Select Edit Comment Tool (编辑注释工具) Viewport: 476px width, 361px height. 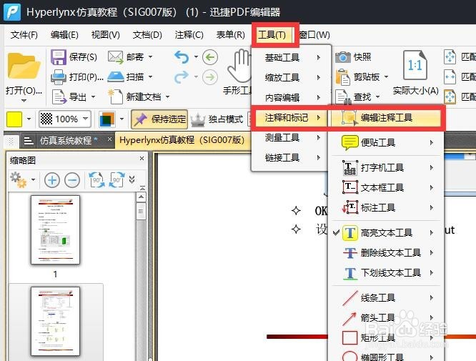[x=385, y=118]
